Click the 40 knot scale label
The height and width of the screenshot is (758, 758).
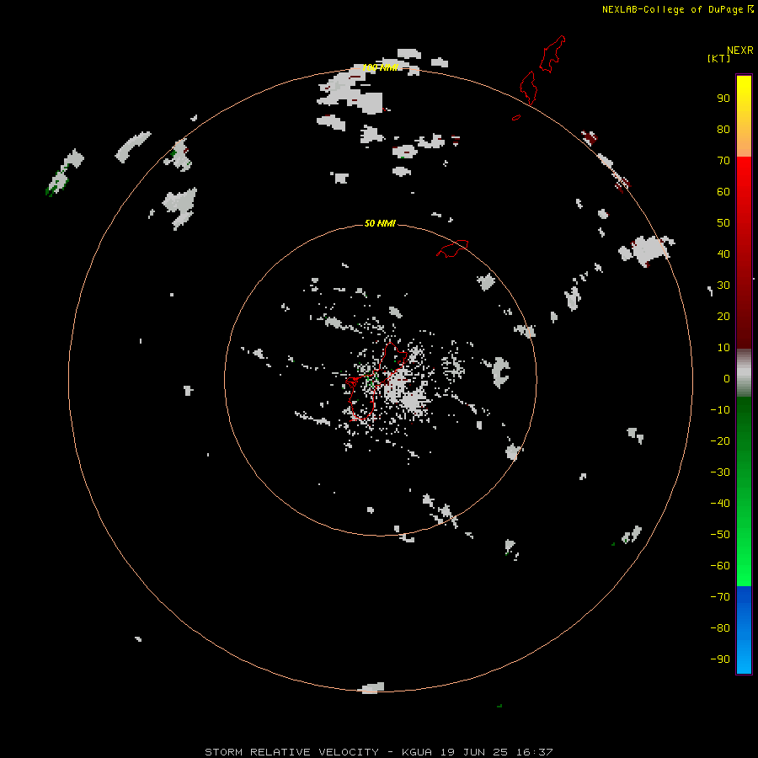click(723, 254)
